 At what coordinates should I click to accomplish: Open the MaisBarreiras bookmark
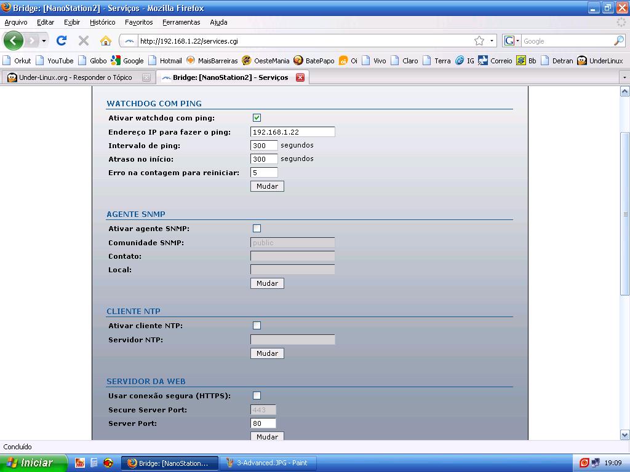click(212, 61)
